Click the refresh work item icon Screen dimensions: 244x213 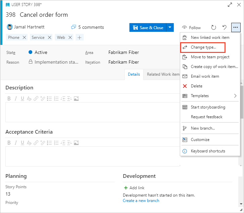(213, 27)
